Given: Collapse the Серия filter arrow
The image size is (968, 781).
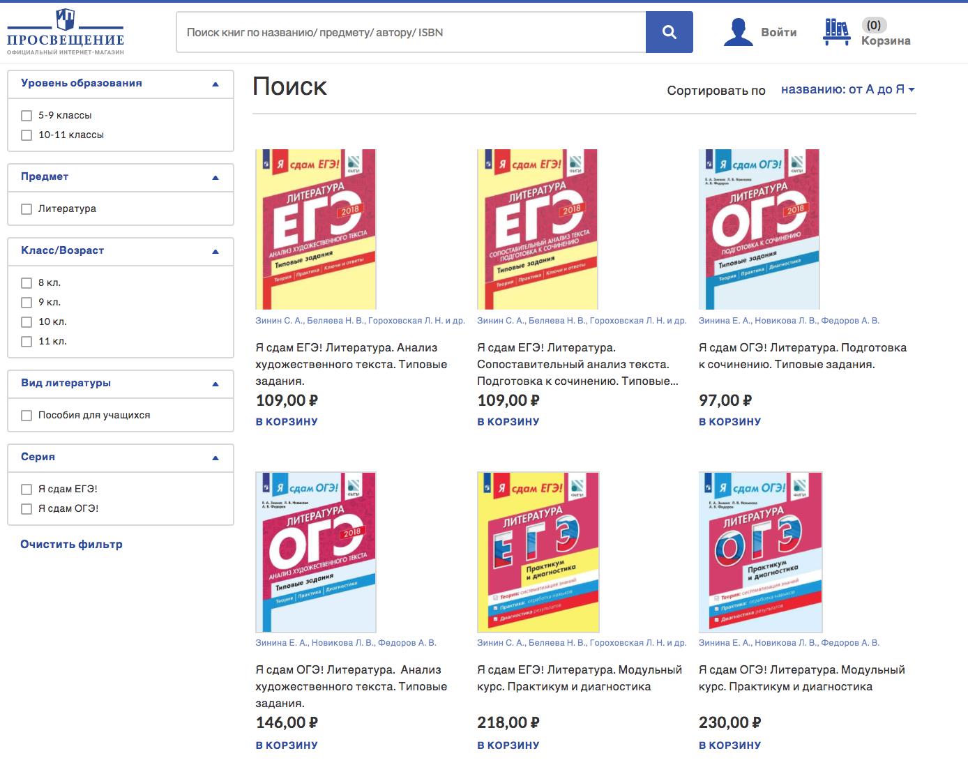Looking at the screenshot, I should pos(215,458).
